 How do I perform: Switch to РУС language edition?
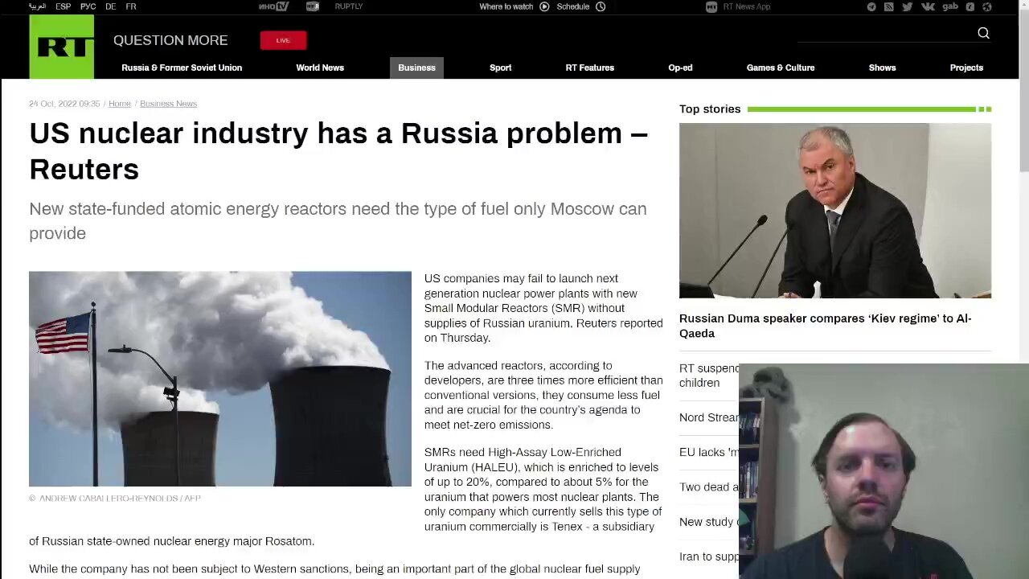(x=88, y=6)
